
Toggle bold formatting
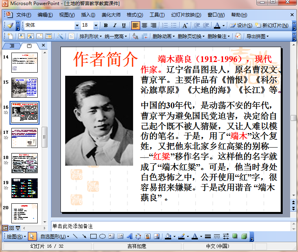click(x=106, y=26)
